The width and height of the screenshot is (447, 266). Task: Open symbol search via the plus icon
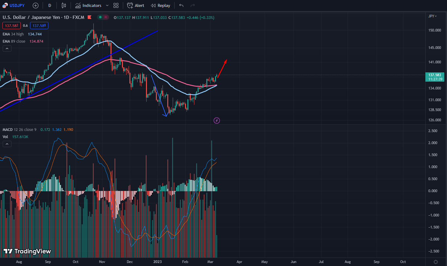(35, 5)
